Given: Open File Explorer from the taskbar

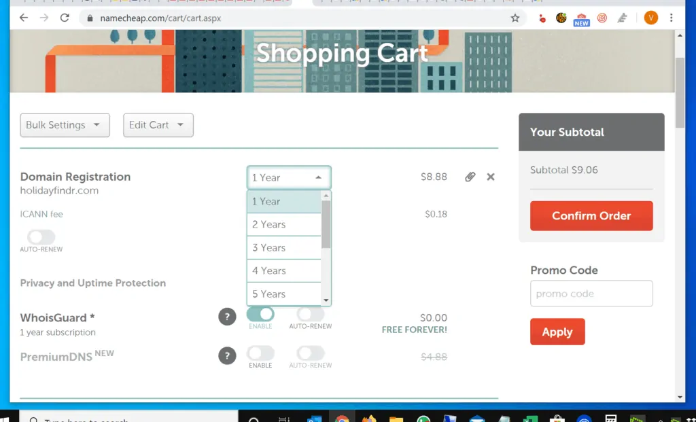Looking at the screenshot, I should (396, 418).
